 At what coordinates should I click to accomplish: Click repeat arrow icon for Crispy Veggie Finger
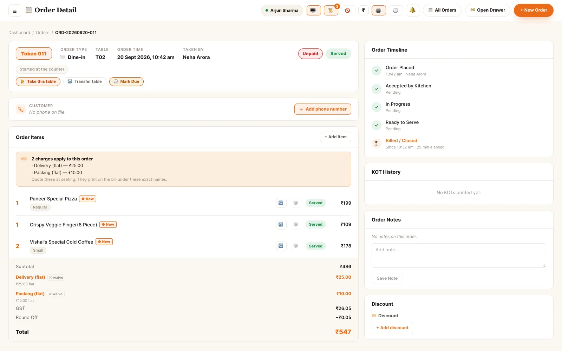(x=281, y=225)
